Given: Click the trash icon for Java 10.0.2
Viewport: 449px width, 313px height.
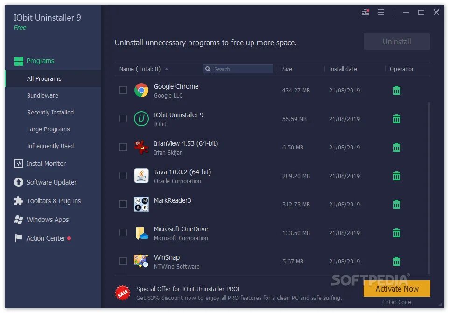Looking at the screenshot, I should tap(397, 176).
